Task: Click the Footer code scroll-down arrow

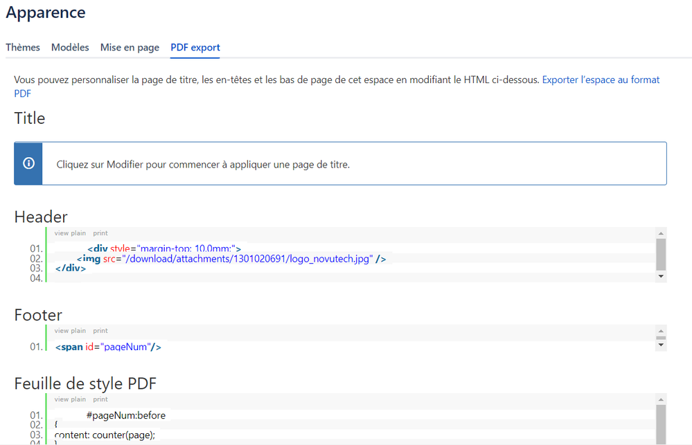Action: [661, 345]
